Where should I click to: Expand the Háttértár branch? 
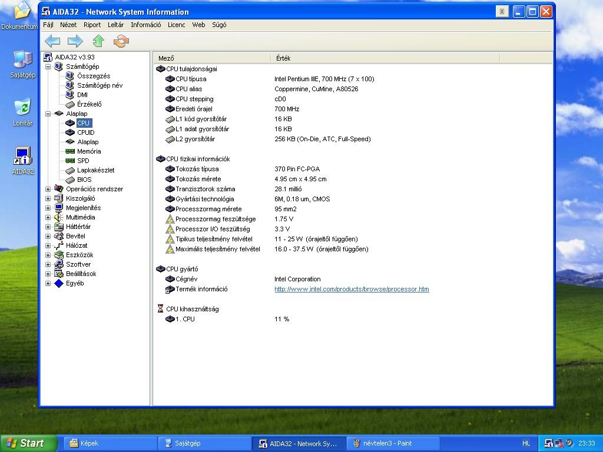pos(48,227)
